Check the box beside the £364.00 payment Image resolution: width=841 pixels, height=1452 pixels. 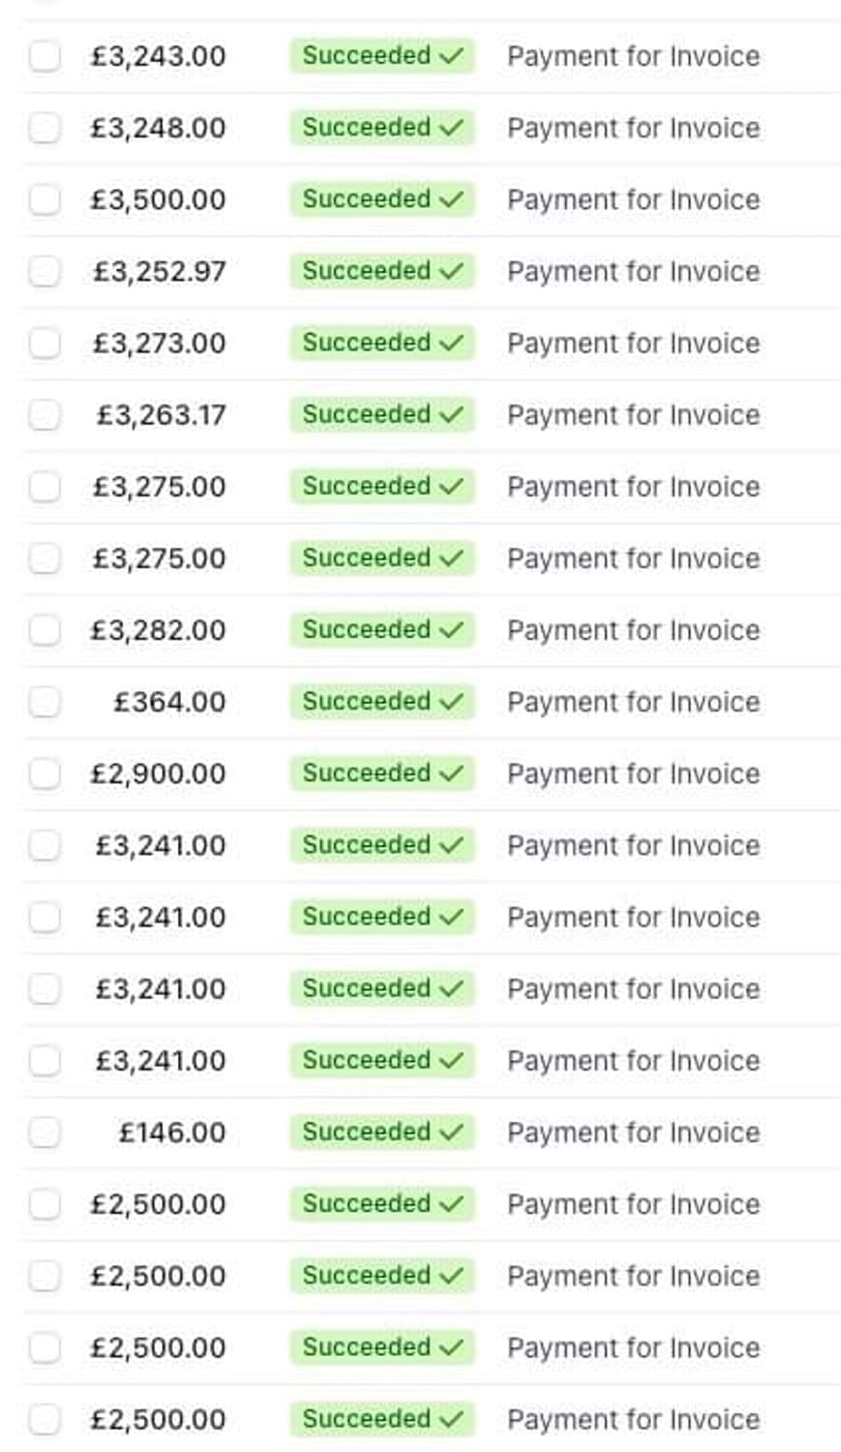point(45,702)
